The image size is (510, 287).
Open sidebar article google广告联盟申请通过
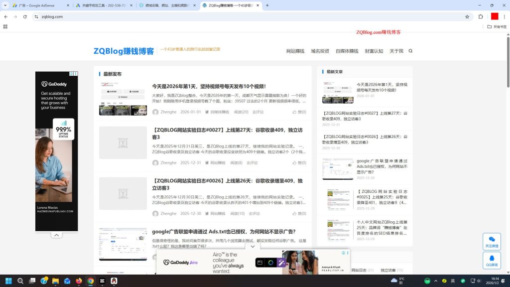click(382, 166)
